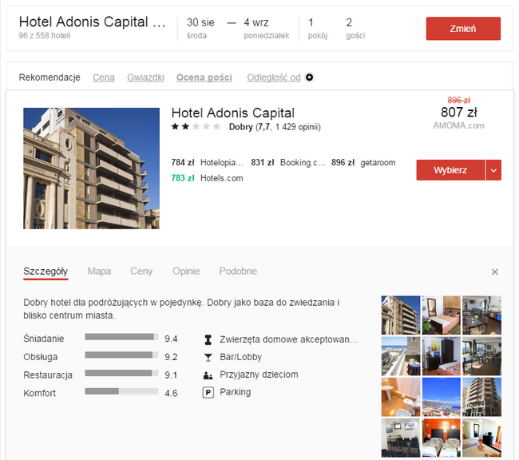Click the distance target icon beside Odległość od
The width and height of the screenshot is (519, 460).
310,77
